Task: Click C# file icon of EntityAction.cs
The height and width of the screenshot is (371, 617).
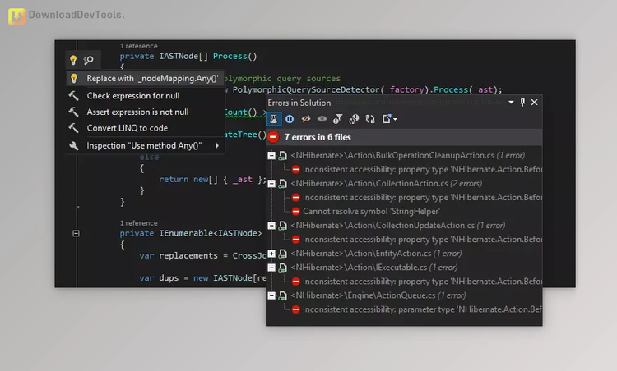Action: [x=282, y=254]
